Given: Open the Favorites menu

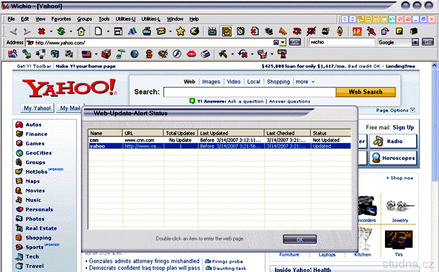Looking at the screenshot, I should (61, 19).
